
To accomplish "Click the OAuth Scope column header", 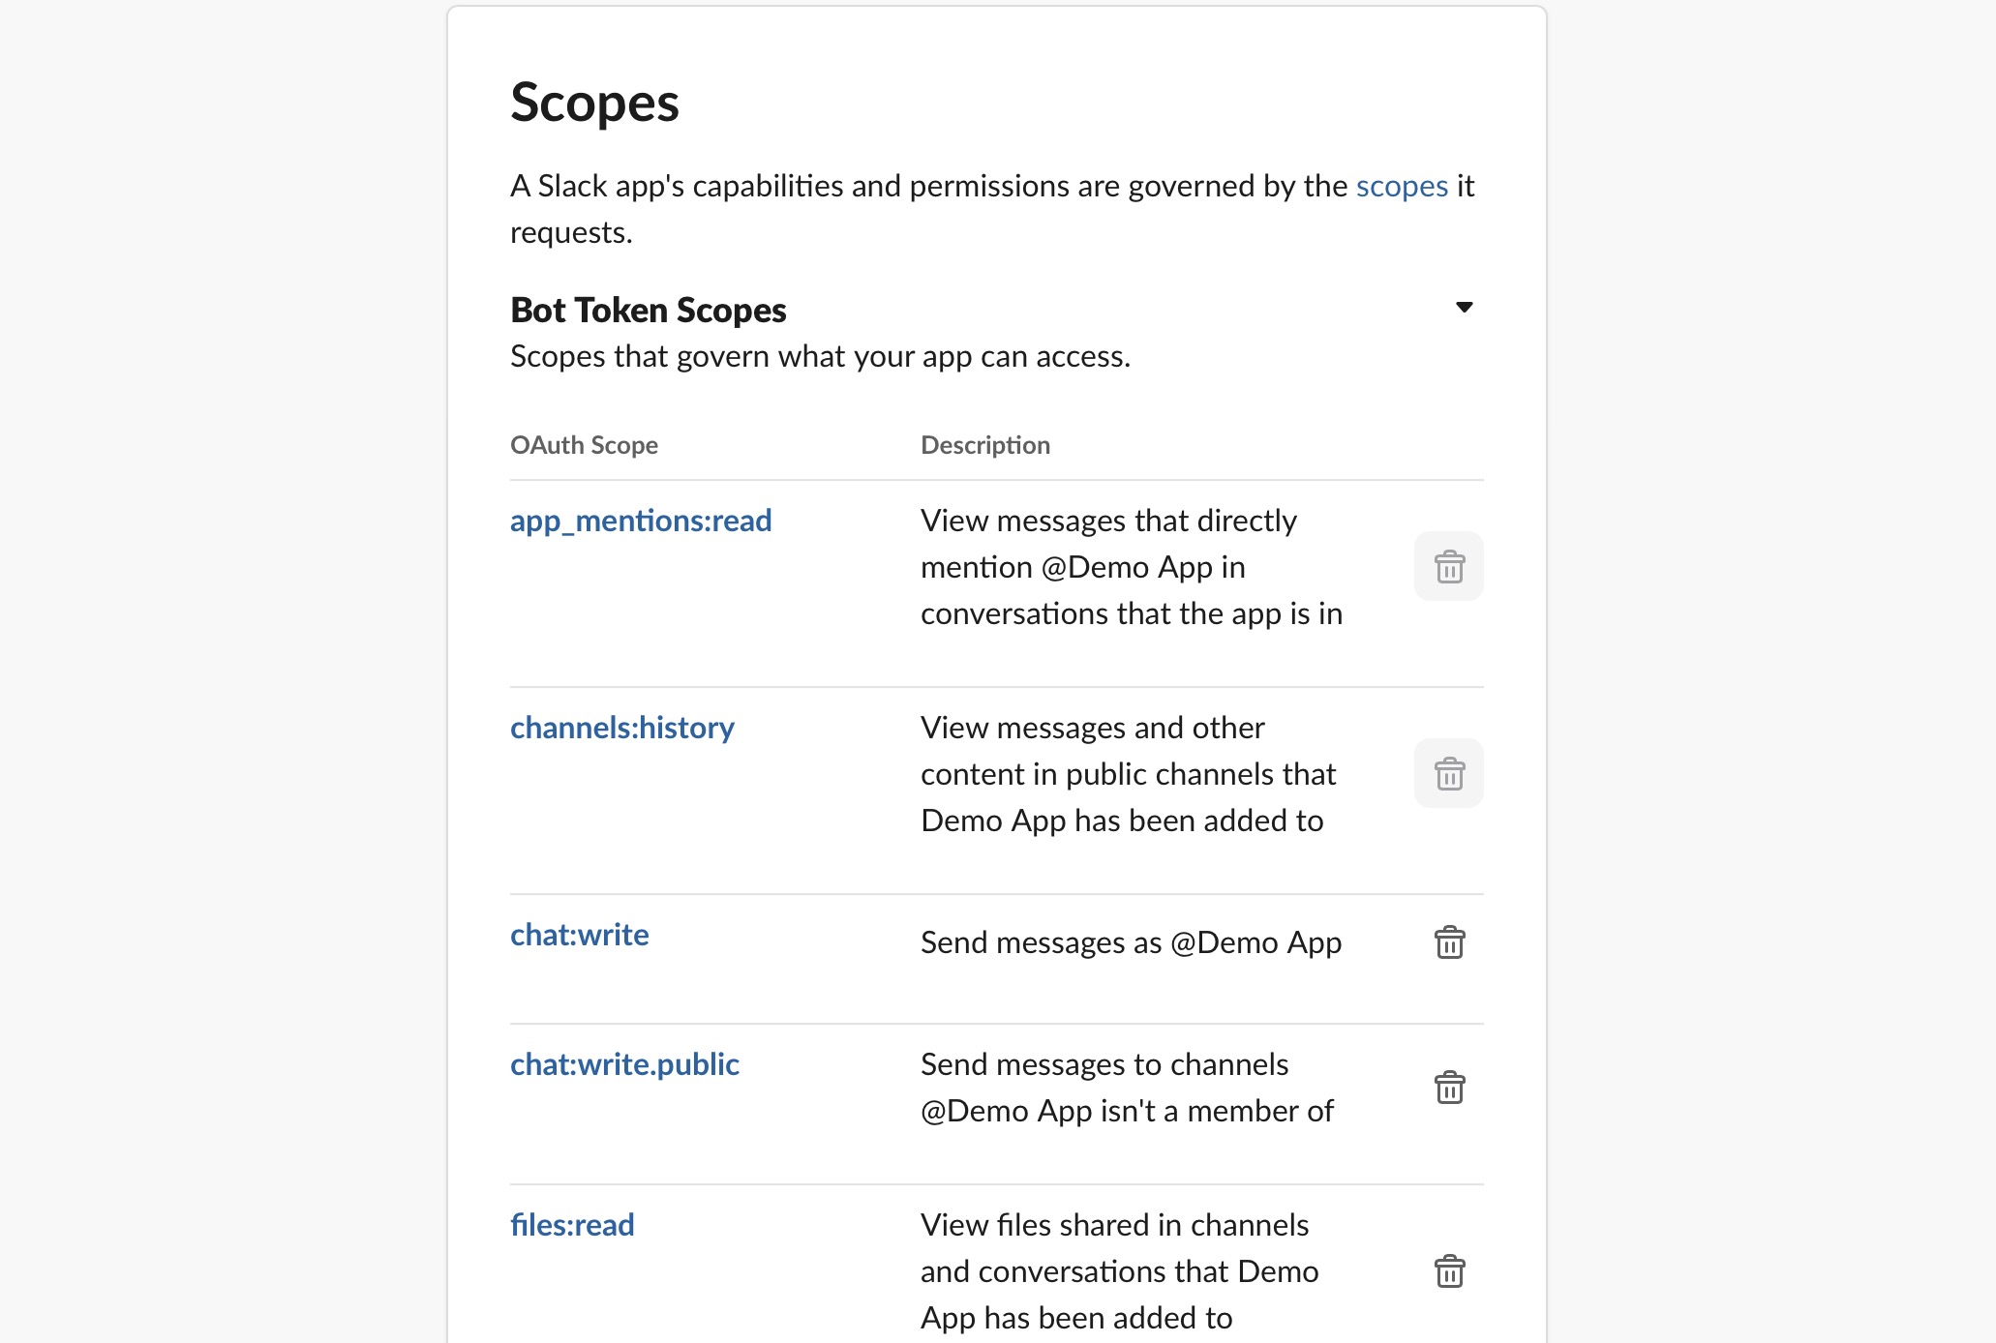I will [584, 445].
